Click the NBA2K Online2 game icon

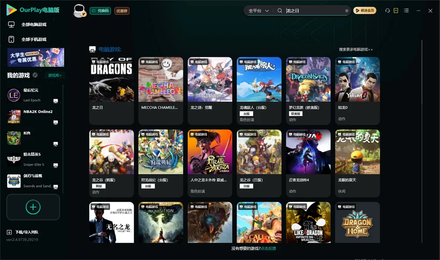tap(14, 117)
